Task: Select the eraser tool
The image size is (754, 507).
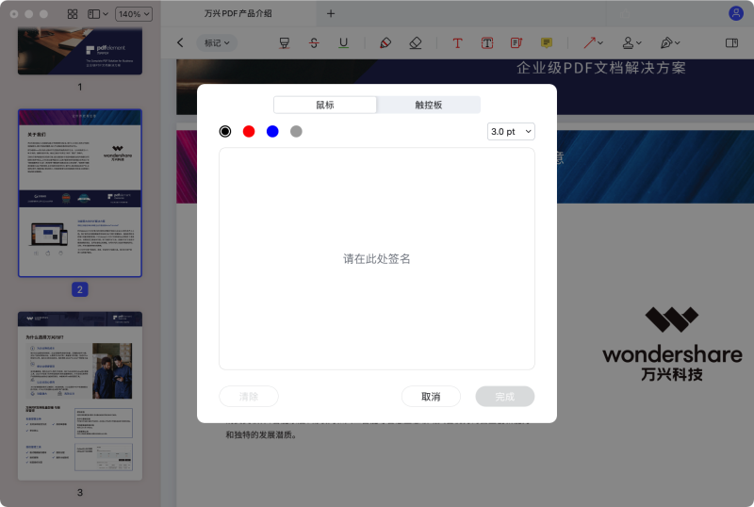Action: pyautogui.click(x=416, y=43)
